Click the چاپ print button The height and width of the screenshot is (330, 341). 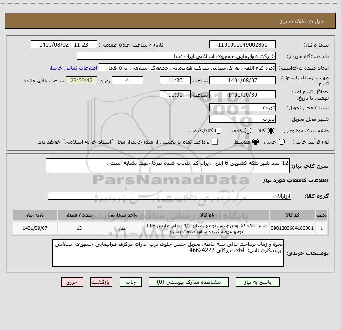tap(131, 282)
